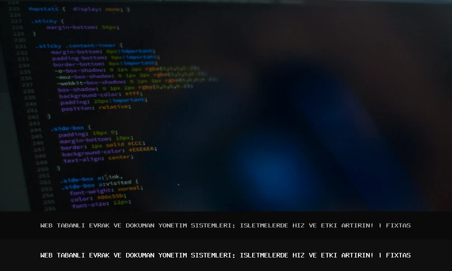Click the 'color: #06c55b;' declaration
452x271 pixels.
[99, 197]
